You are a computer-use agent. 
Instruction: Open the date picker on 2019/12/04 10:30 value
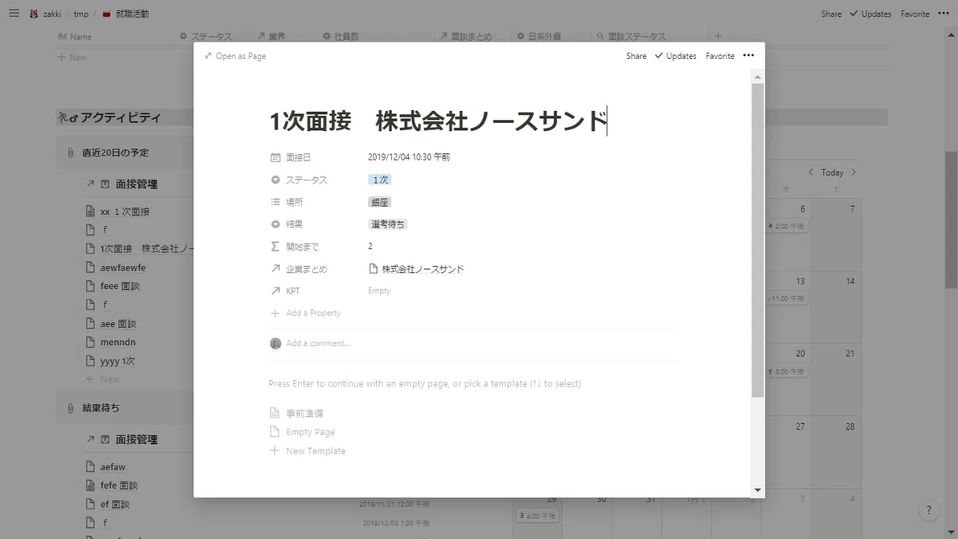click(409, 157)
